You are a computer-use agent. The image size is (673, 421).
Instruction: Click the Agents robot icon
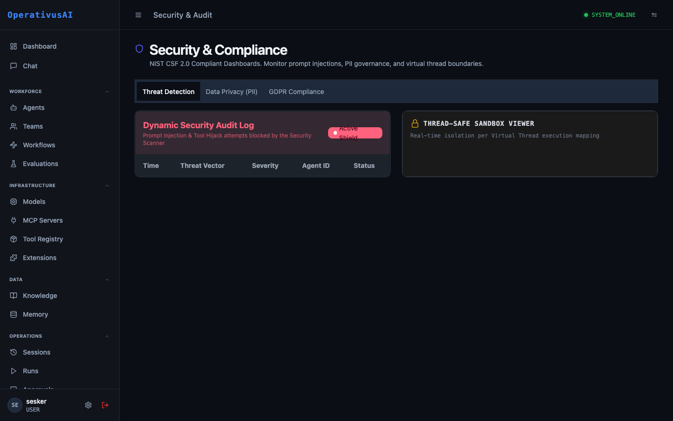[14, 108]
